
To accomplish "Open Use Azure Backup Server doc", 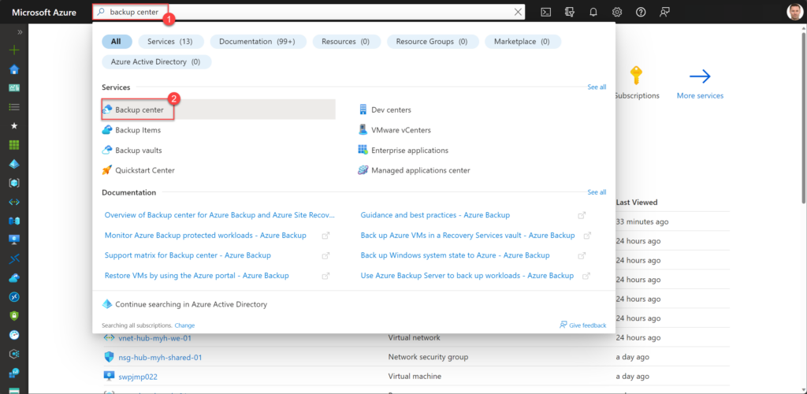I will point(467,275).
